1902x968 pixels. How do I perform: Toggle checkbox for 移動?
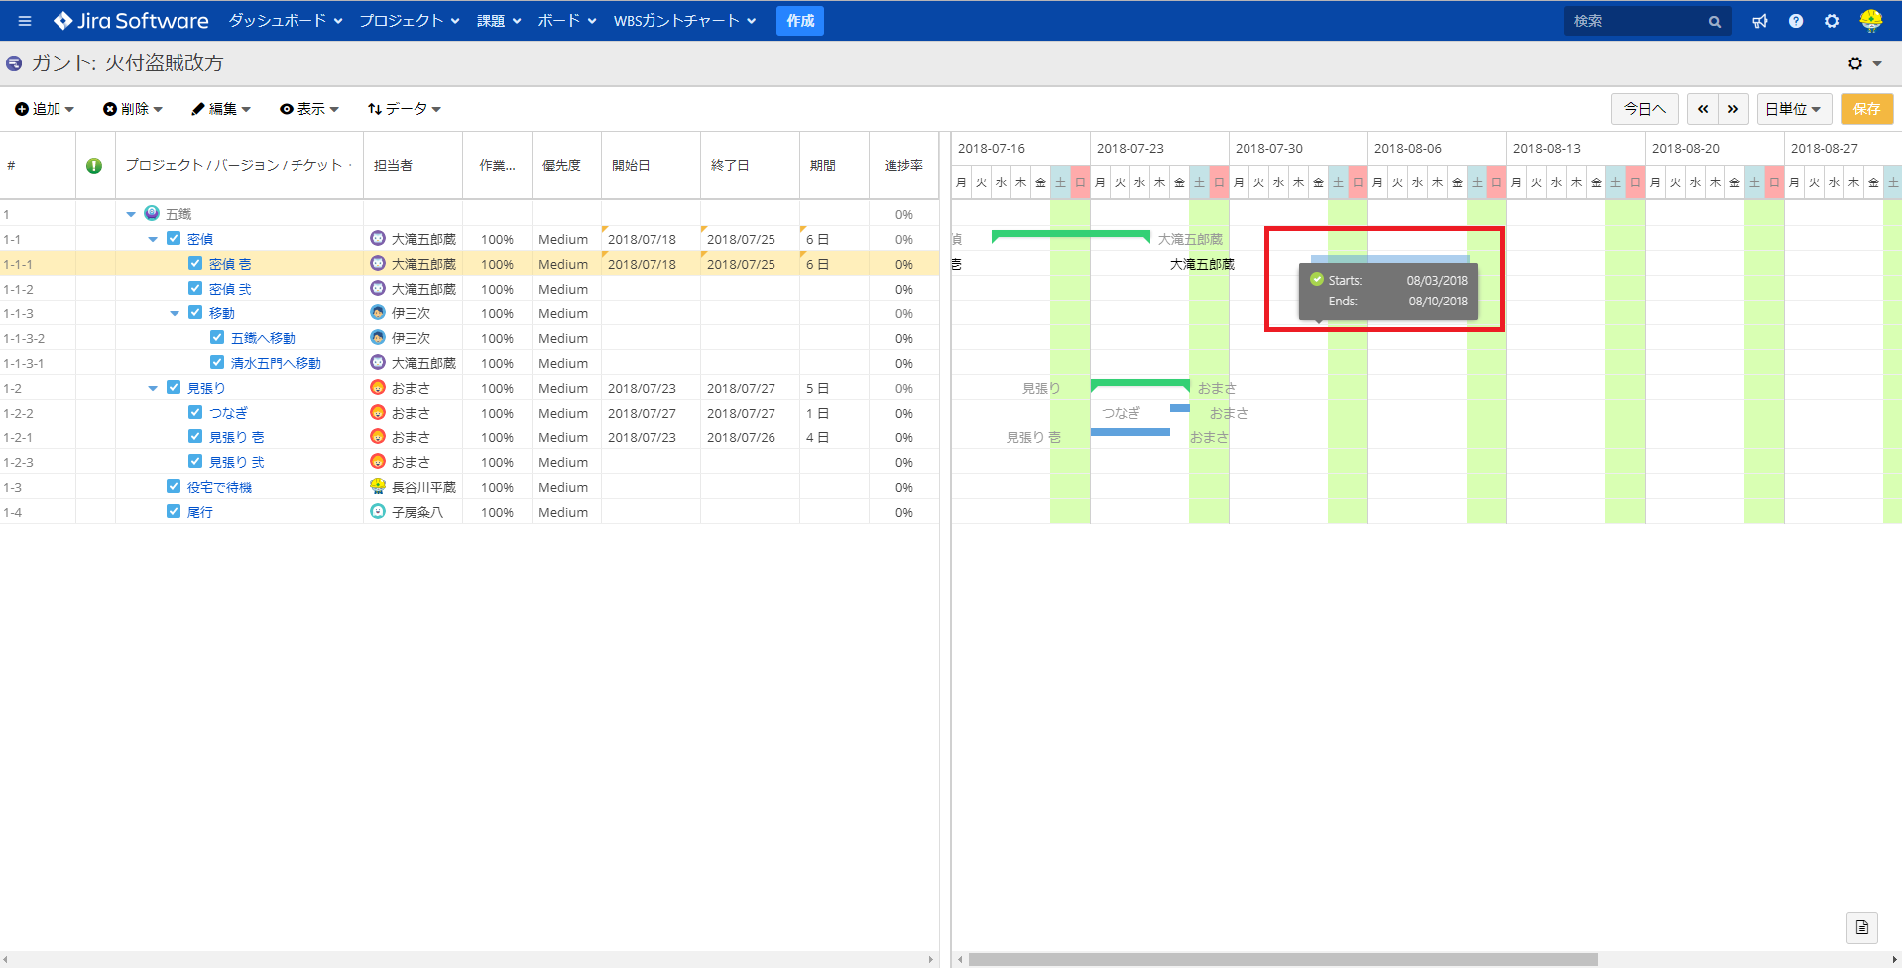pos(195,312)
